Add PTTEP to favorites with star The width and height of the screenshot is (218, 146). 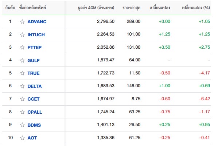[22, 47]
